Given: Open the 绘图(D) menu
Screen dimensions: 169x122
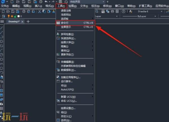Looking at the screenshot, I should pyautogui.click(x=72, y=6).
